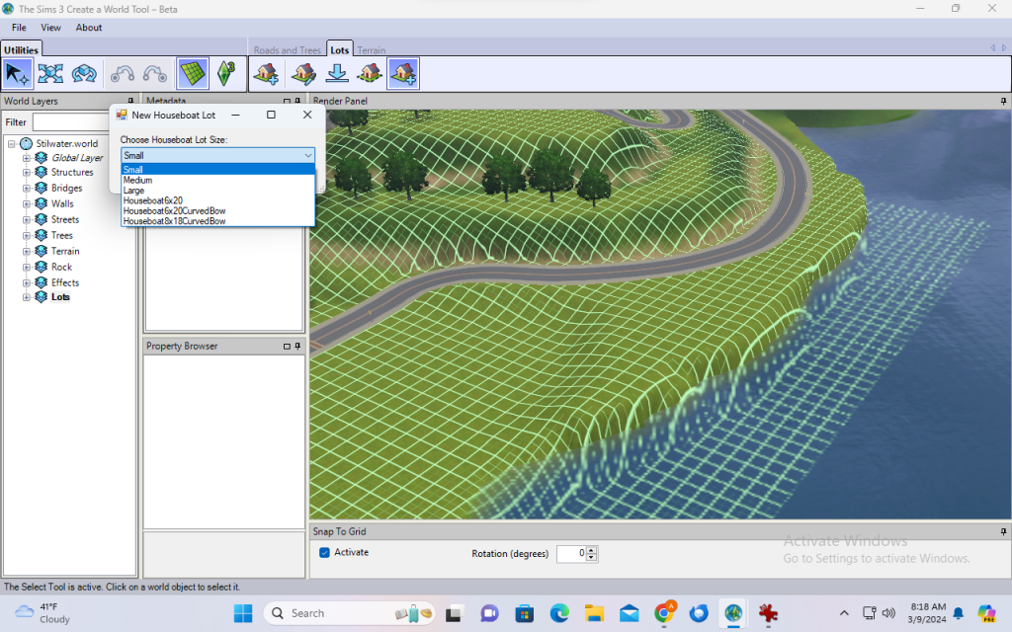Pick the Large houseboat lot size

click(133, 191)
